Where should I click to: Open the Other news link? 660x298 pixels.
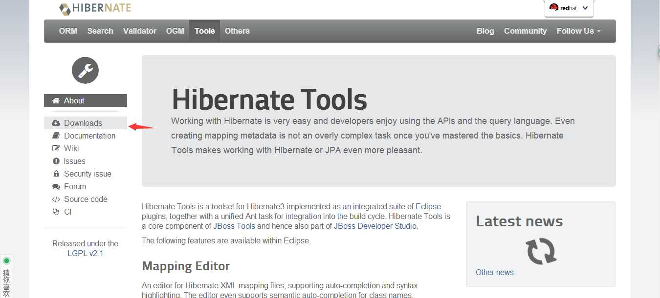(x=495, y=272)
